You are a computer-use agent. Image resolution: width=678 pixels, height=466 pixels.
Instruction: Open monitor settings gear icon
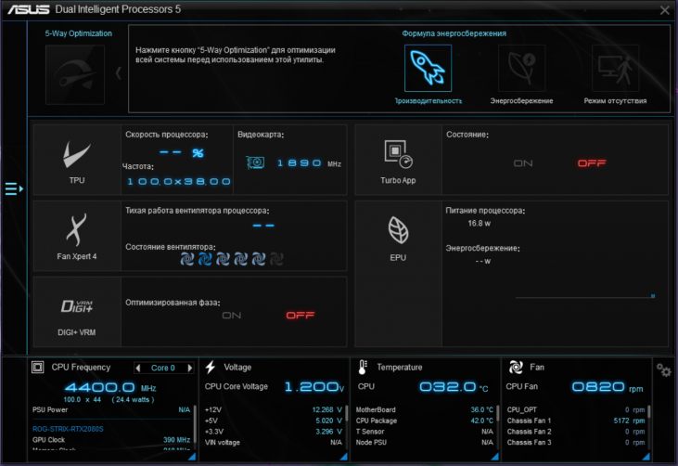tap(663, 370)
